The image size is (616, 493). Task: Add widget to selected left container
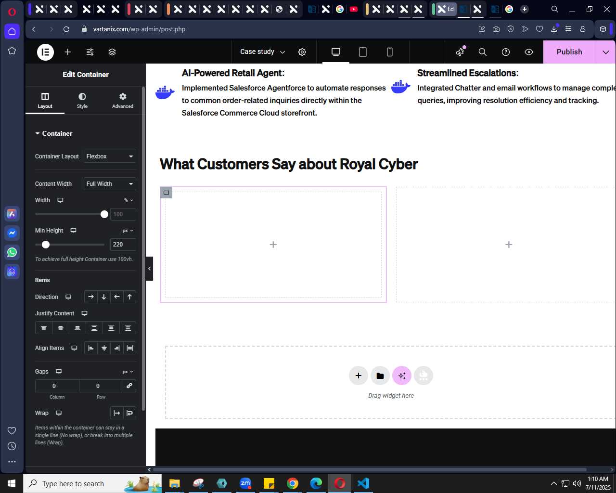(x=273, y=245)
